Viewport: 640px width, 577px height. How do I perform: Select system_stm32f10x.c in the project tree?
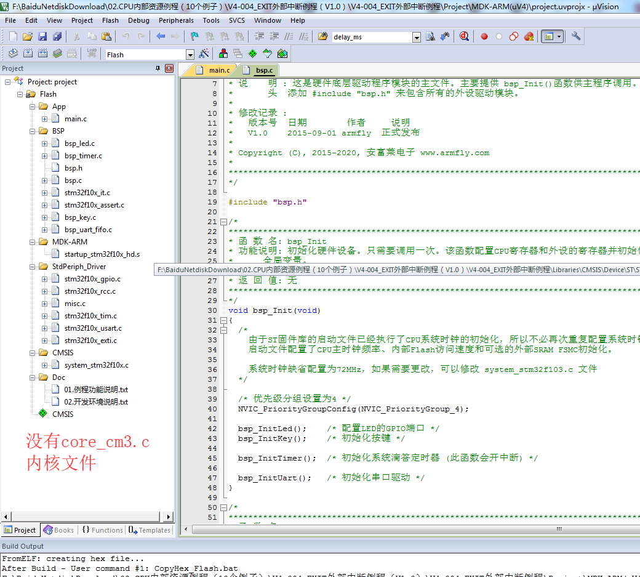(97, 365)
